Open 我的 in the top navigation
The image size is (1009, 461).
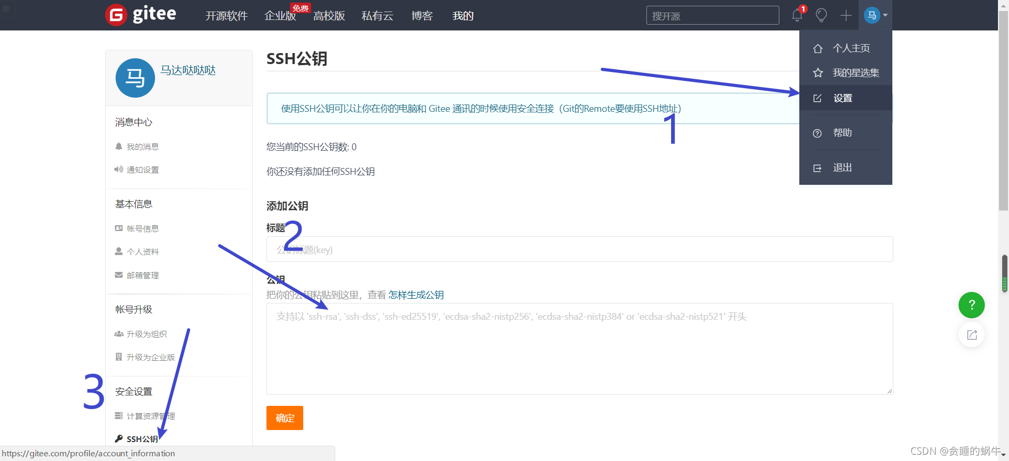click(463, 16)
